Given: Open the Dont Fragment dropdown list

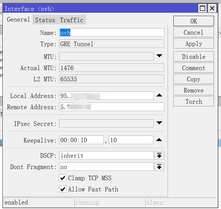Looking at the screenshot, I should click(x=159, y=167).
